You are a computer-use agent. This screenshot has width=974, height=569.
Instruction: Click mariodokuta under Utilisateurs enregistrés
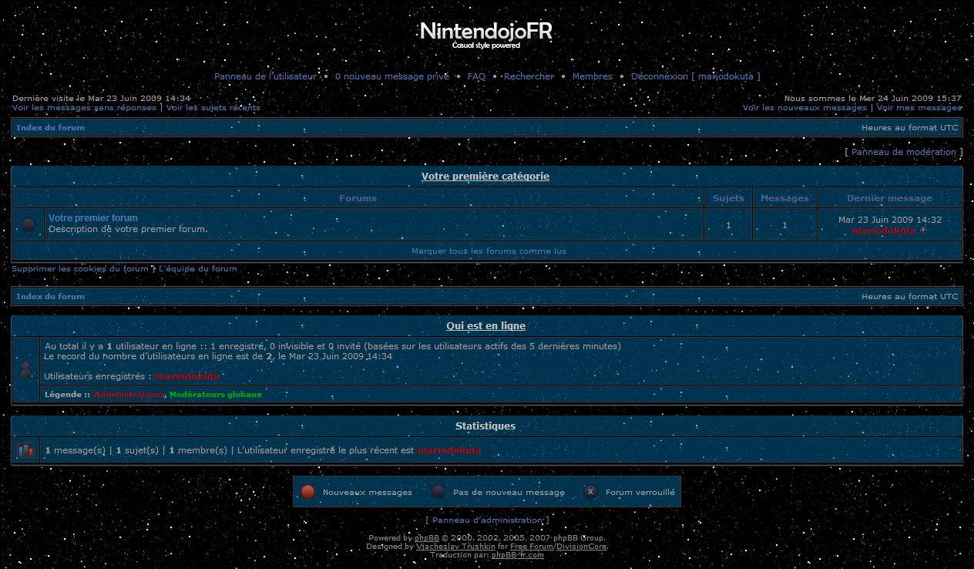pos(187,376)
